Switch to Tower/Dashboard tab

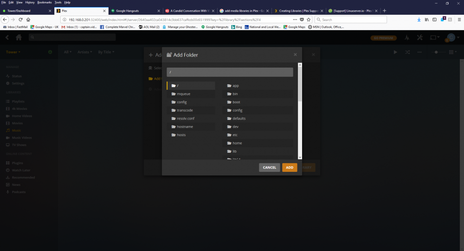pos(27,11)
